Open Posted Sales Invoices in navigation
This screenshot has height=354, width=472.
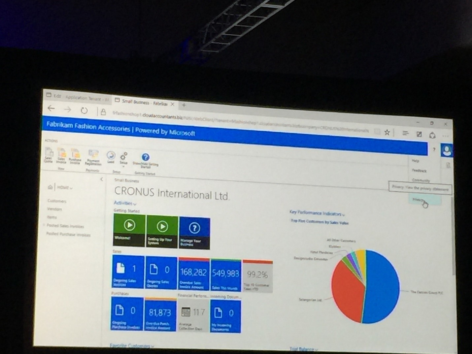coord(65,226)
